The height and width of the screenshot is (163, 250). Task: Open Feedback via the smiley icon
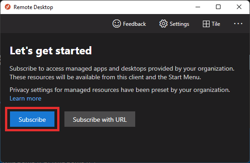click(x=117, y=24)
